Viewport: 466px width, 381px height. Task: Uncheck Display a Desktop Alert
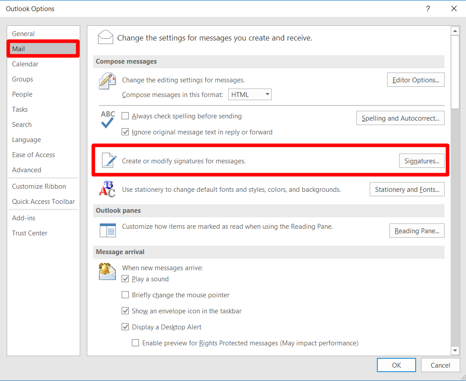point(126,327)
